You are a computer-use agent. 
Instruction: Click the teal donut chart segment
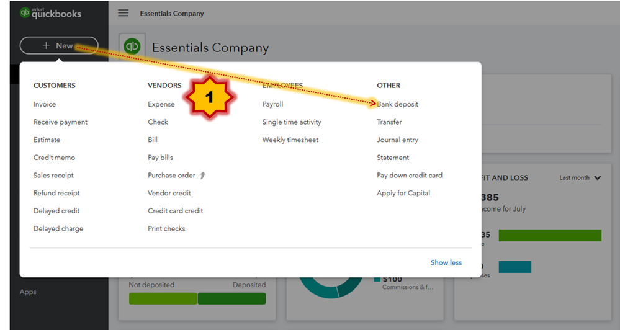point(319,289)
